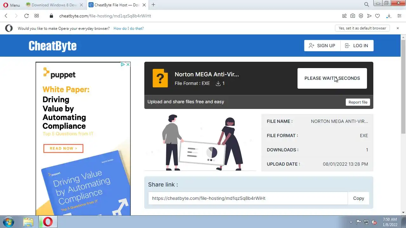
Task: Close the Puppet ad with X icon
Action: (x=128, y=64)
